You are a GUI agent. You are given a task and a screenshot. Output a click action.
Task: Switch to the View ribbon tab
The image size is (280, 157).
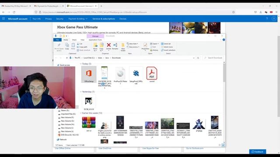coord(82,40)
